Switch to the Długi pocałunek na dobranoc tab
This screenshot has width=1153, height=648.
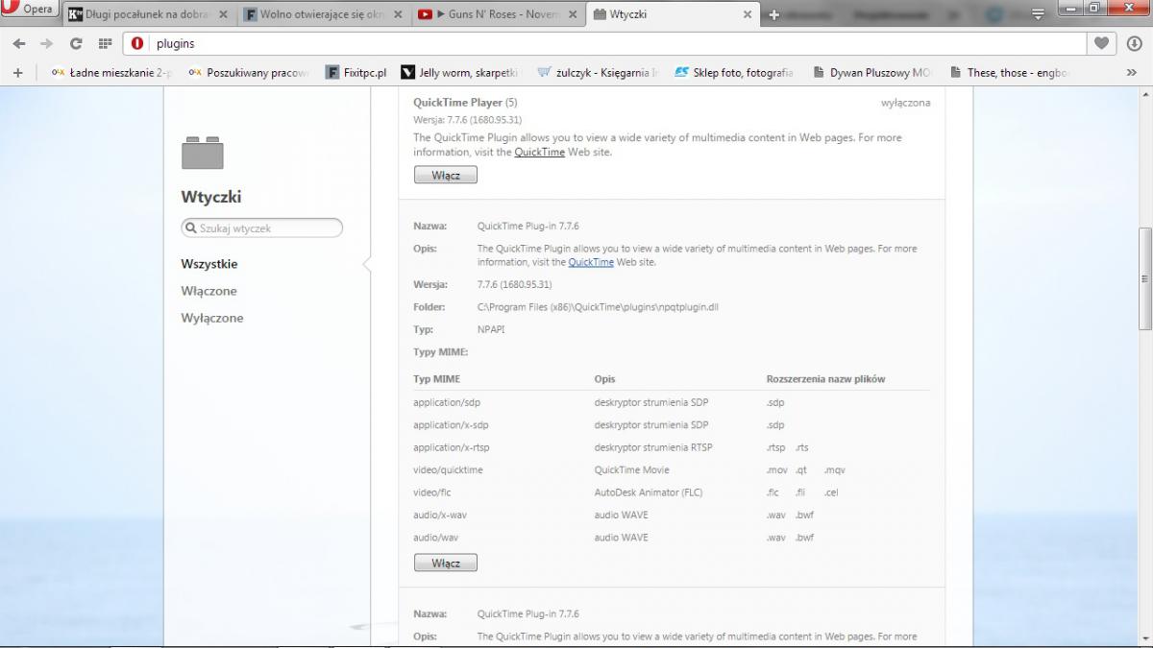148,14
